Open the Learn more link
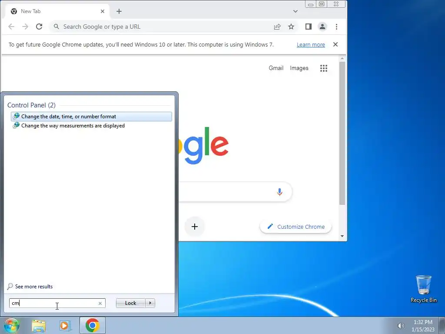 [311, 45]
